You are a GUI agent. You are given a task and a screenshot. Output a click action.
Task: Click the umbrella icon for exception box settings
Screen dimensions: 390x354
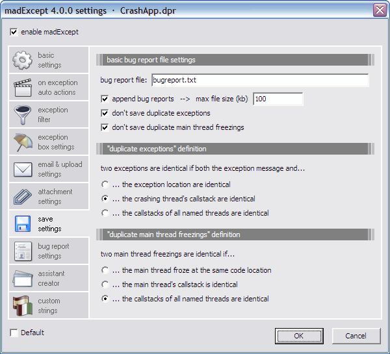tap(23, 142)
